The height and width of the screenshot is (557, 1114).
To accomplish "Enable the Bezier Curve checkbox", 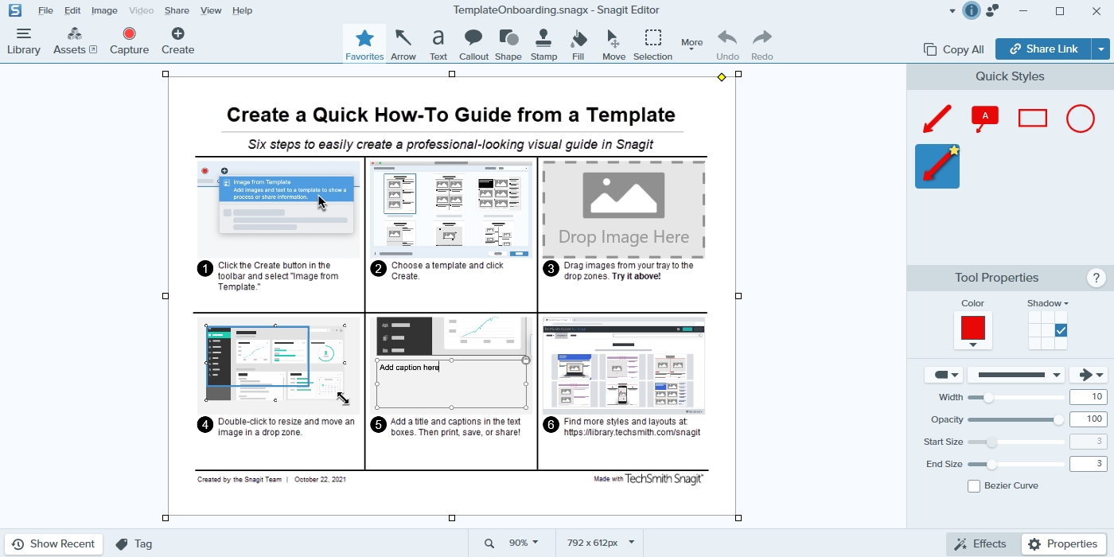I will 974,486.
